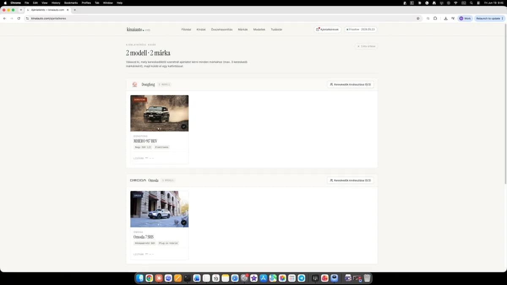Open Chrome downloads icon
This screenshot has width=507, height=285.
pyautogui.click(x=446, y=19)
